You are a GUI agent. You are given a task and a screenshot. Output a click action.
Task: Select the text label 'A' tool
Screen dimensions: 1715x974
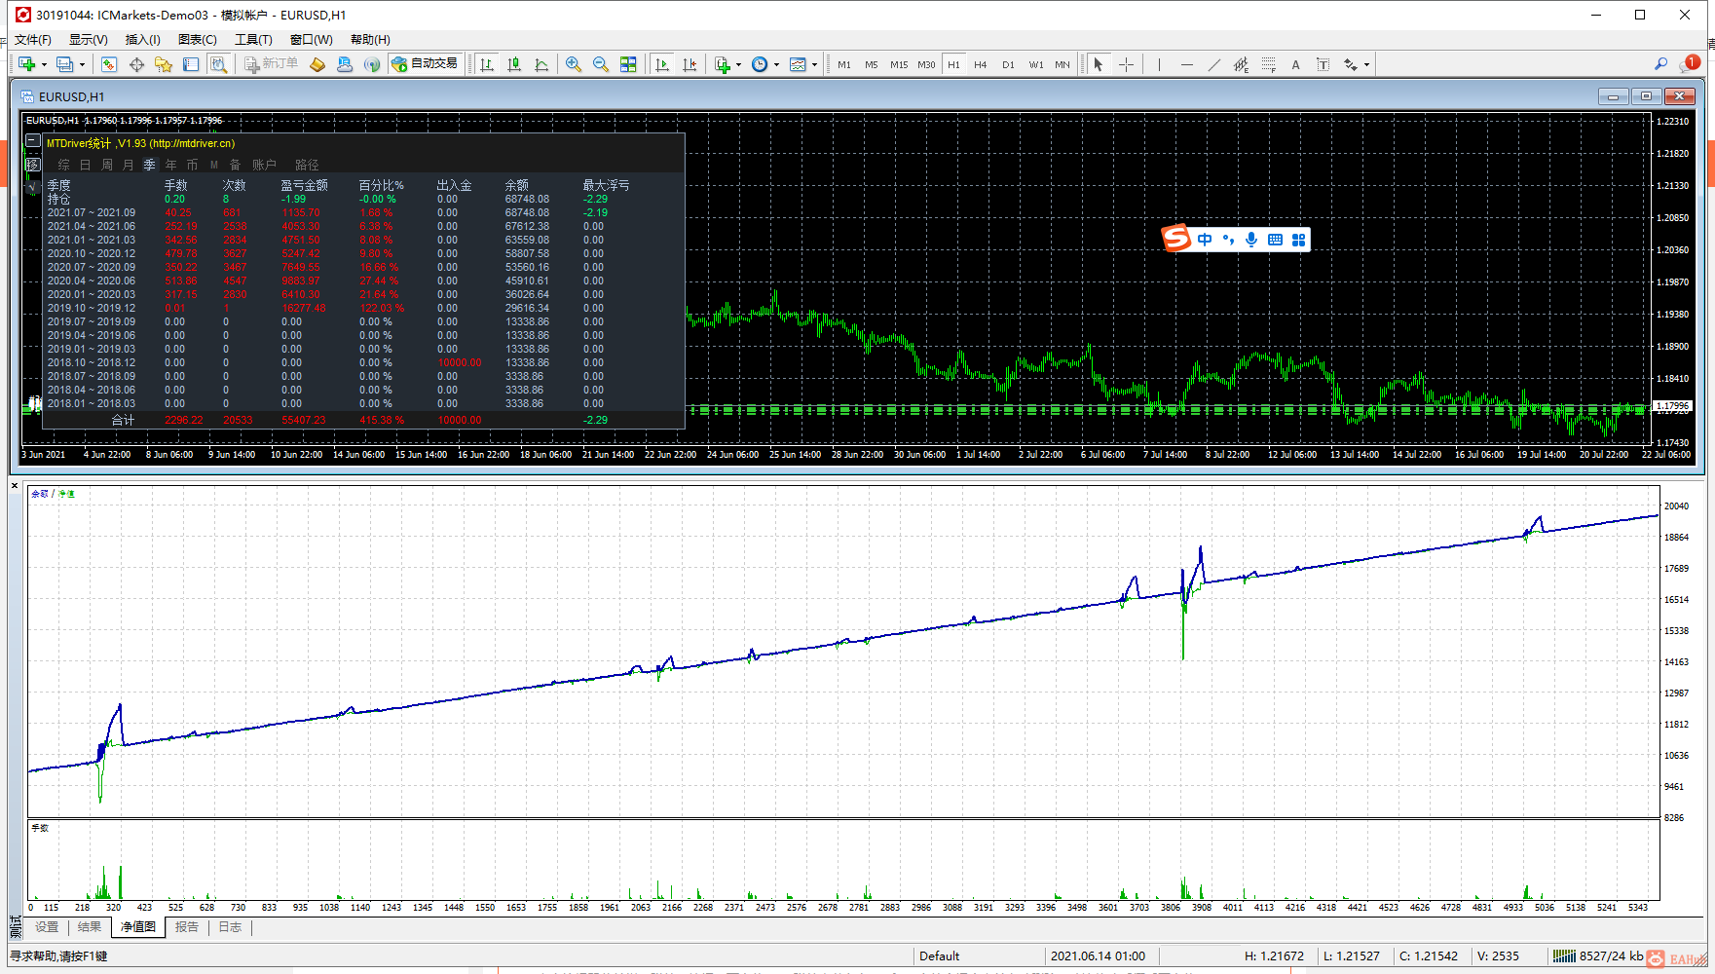point(1295,64)
